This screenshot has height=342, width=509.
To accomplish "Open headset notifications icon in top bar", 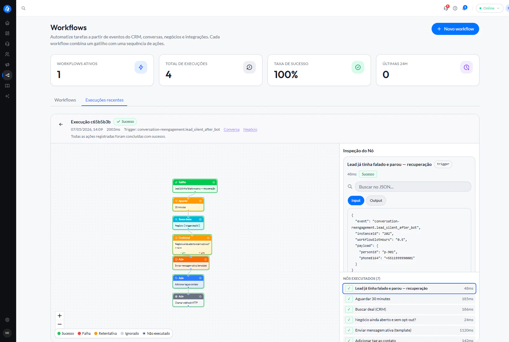I will click(x=446, y=8).
